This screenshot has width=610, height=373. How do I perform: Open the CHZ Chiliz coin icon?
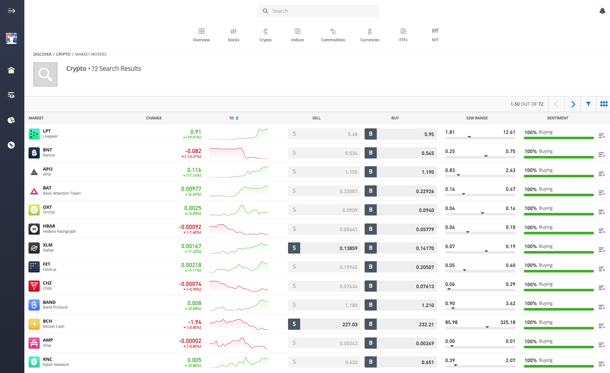point(34,286)
